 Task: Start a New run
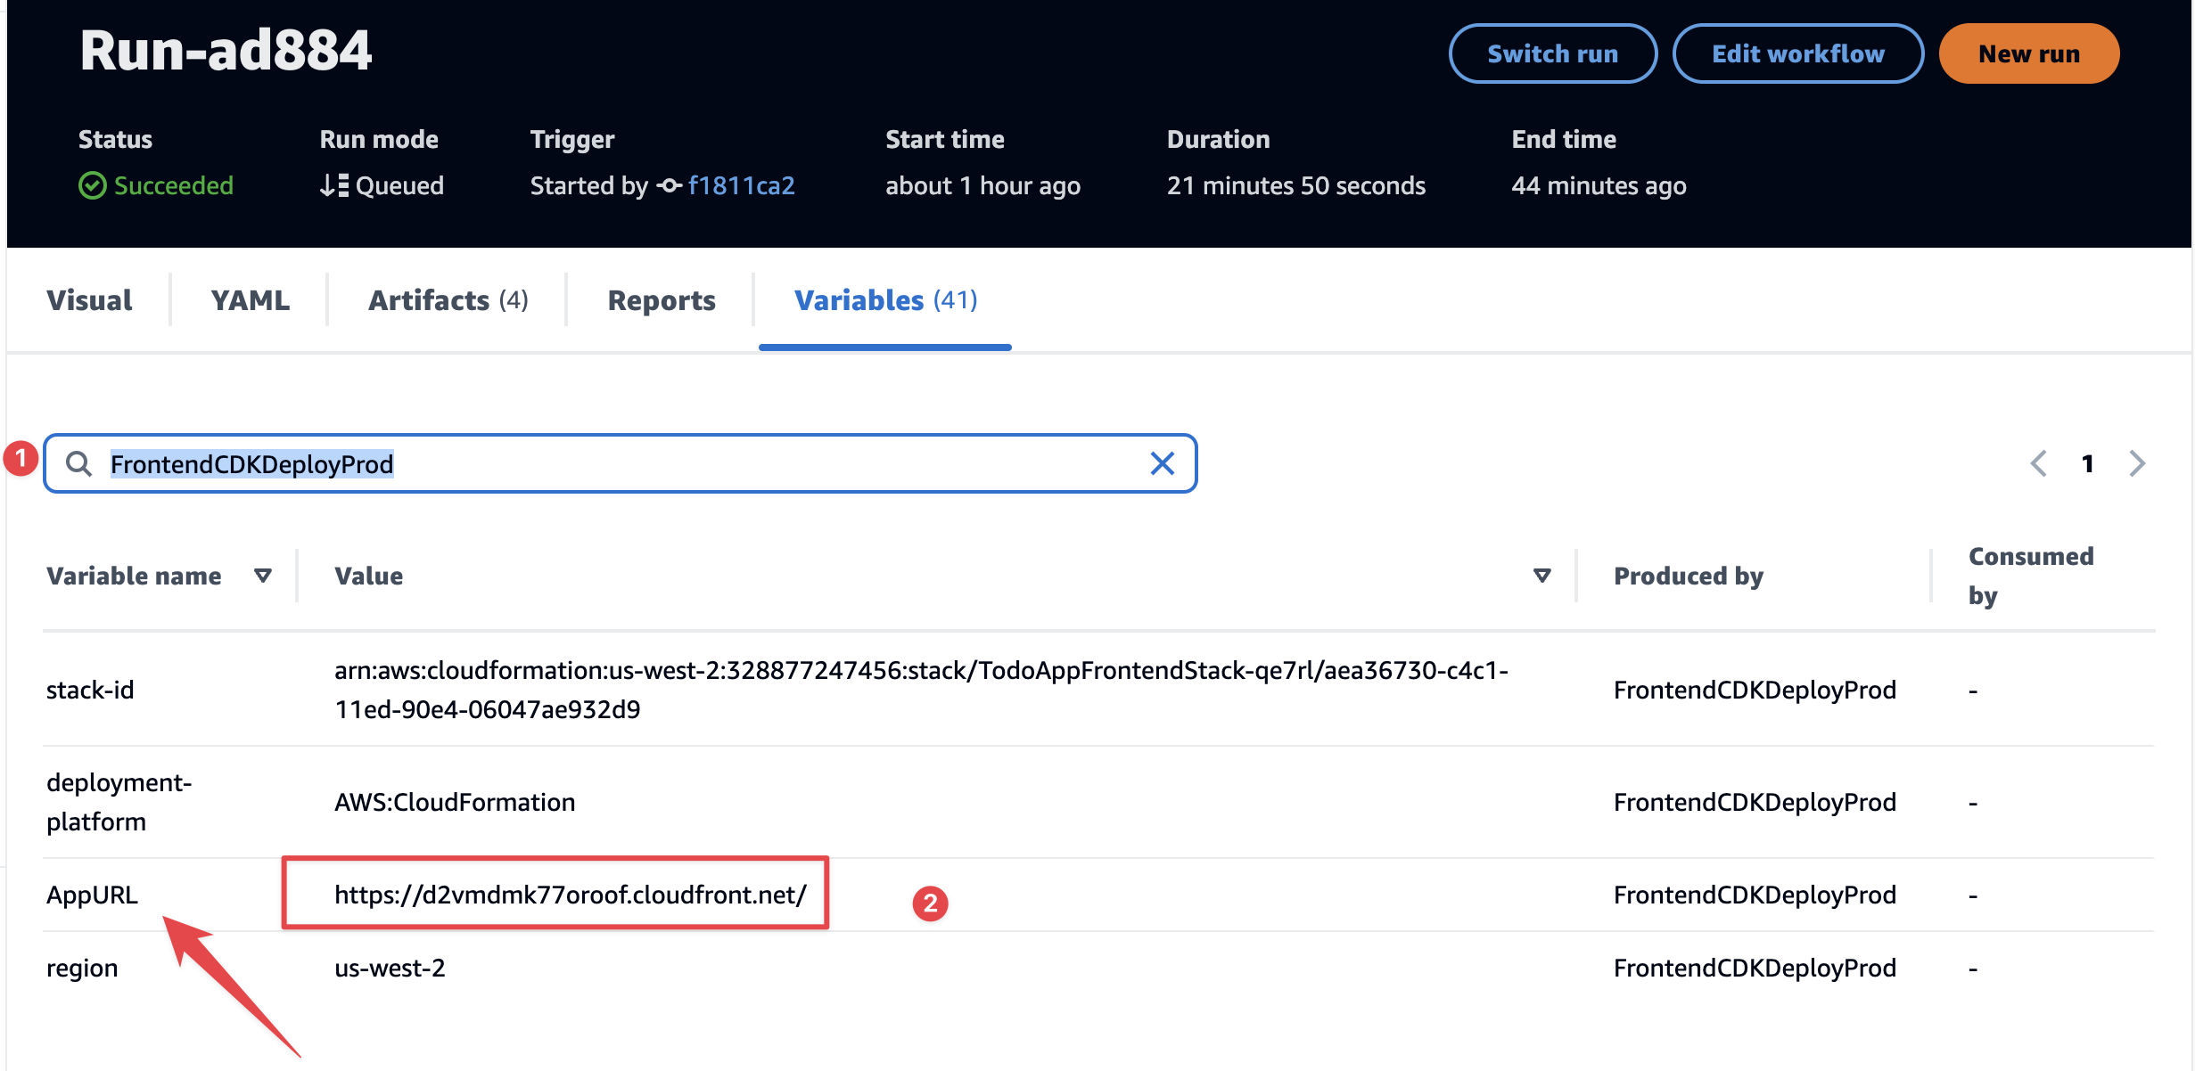click(2028, 53)
